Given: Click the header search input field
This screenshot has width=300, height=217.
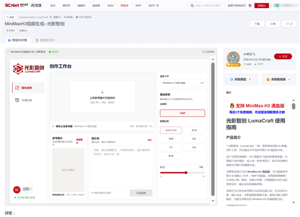Looking at the screenshot, I should coord(208,5).
